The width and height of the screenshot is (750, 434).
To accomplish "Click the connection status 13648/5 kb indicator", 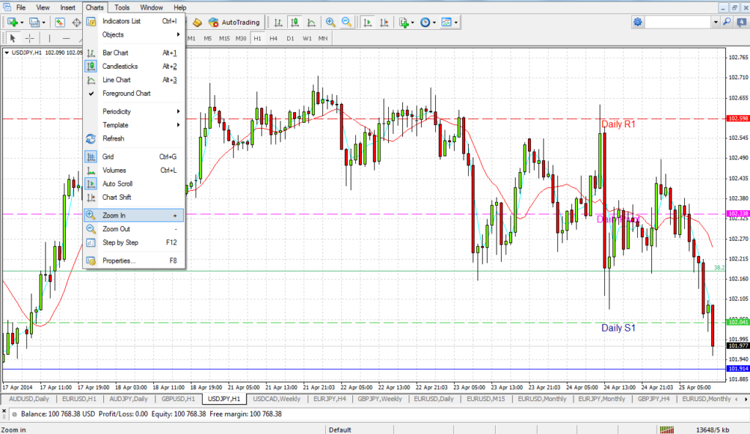I will click(x=713, y=430).
